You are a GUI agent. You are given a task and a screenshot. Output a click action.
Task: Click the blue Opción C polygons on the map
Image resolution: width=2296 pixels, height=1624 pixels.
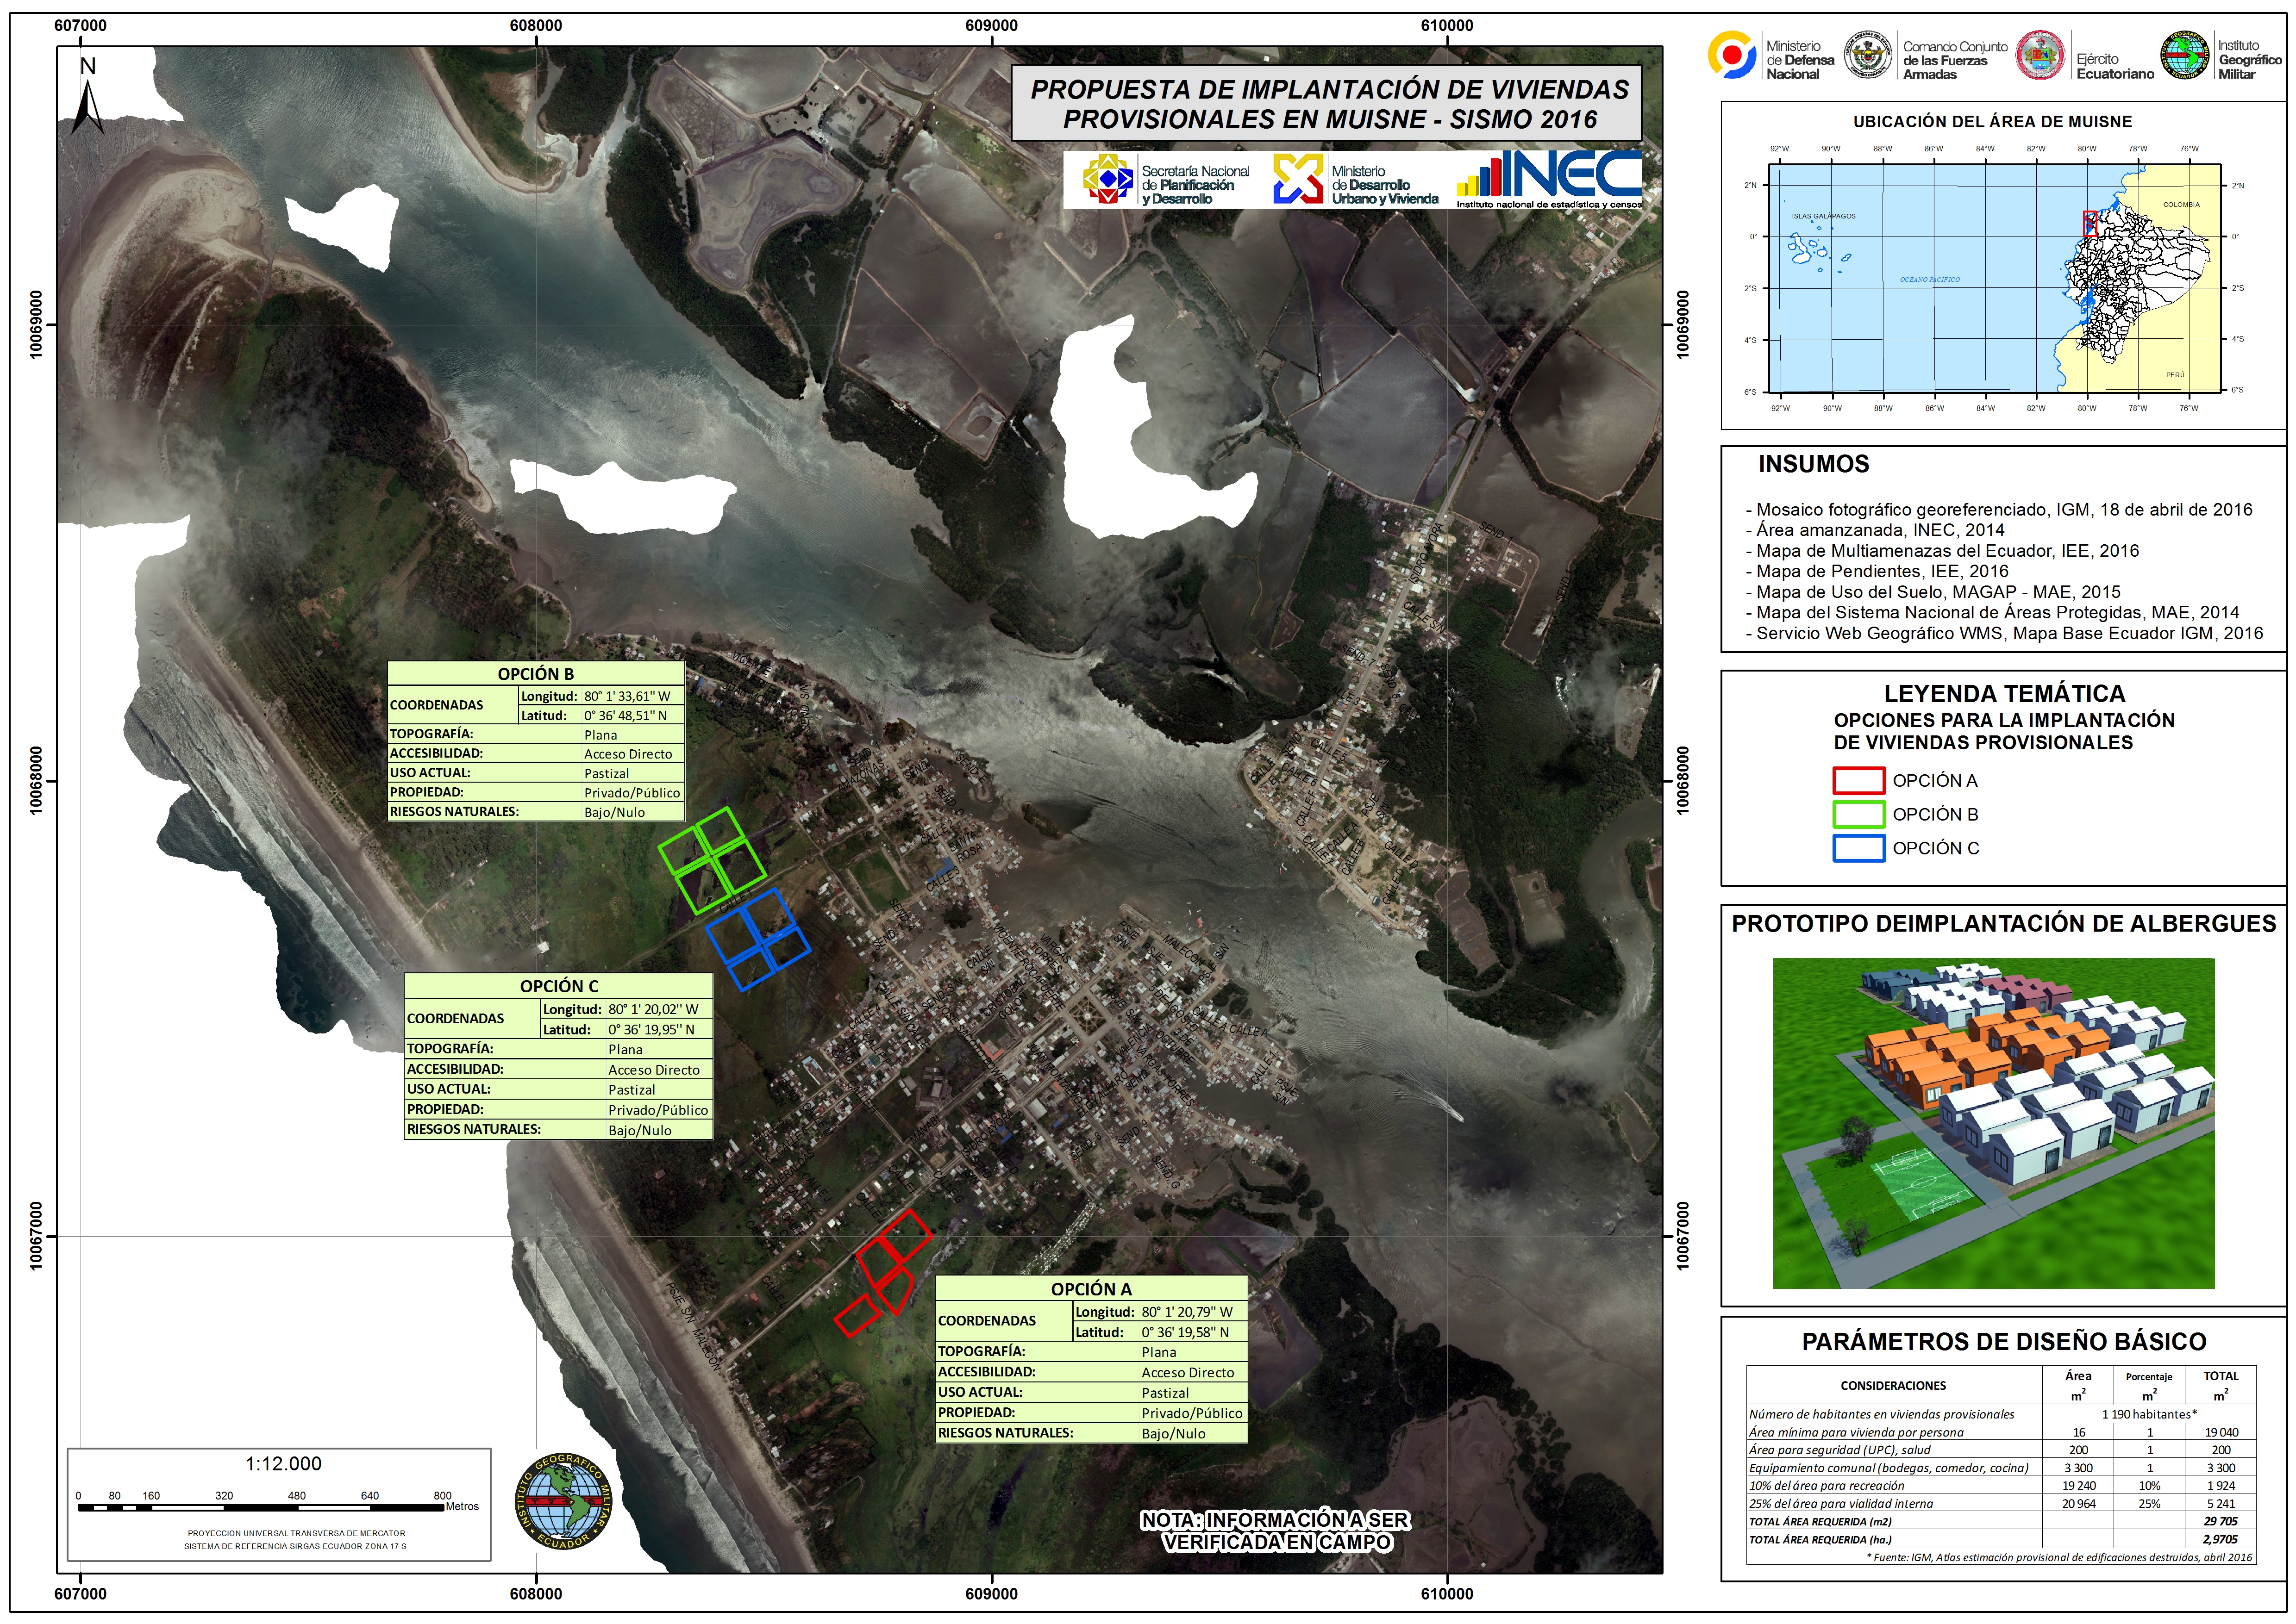757,939
